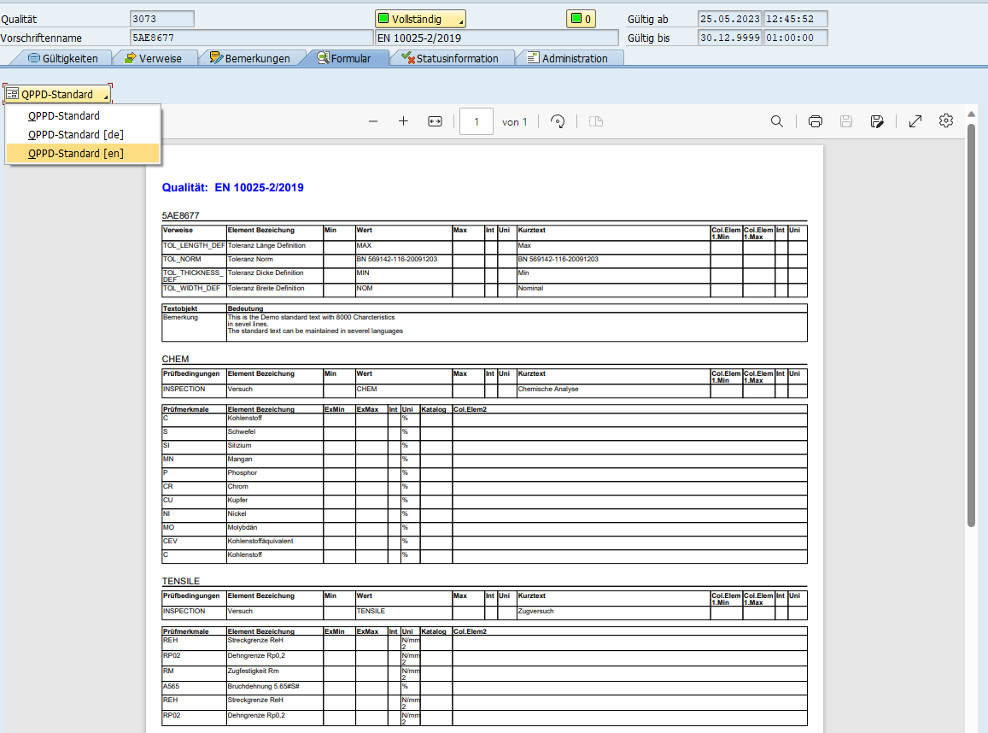
Task: Zoom in the PDF with plus icon
Action: [x=404, y=121]
